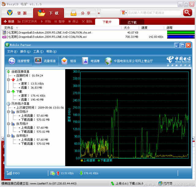Image resolution: width=196 pixels, height=187 pixels.
Task: Click the VeryCD left scroll arrow
Action: tap(3, 138)
